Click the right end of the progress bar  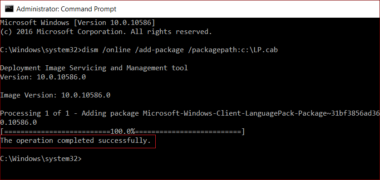[243, 132]
